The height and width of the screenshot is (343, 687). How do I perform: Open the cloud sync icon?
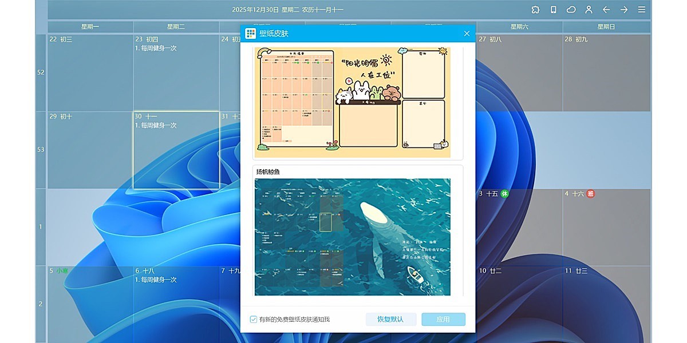tap(571, 10)
